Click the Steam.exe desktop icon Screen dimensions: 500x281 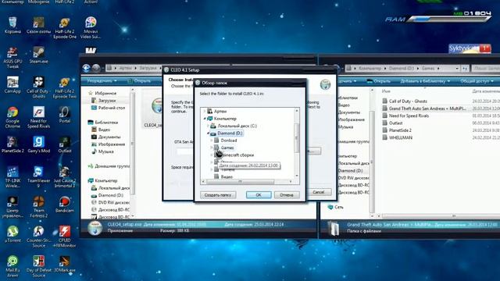[x=38, y=55]
